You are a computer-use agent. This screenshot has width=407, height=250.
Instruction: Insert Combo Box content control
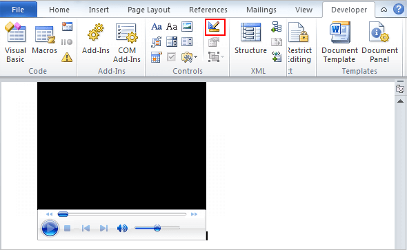pos(172,42)
